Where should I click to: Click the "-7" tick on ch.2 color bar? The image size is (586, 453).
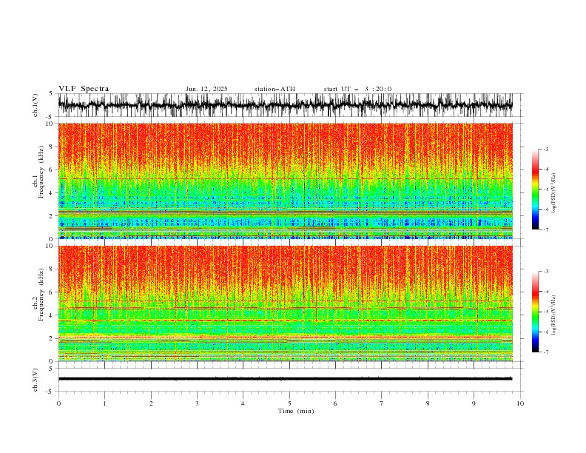545,352
